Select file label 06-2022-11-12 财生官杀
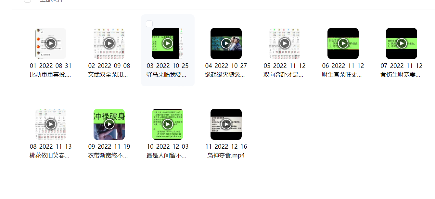Screen dimensions: 435x199 point(343,70)
